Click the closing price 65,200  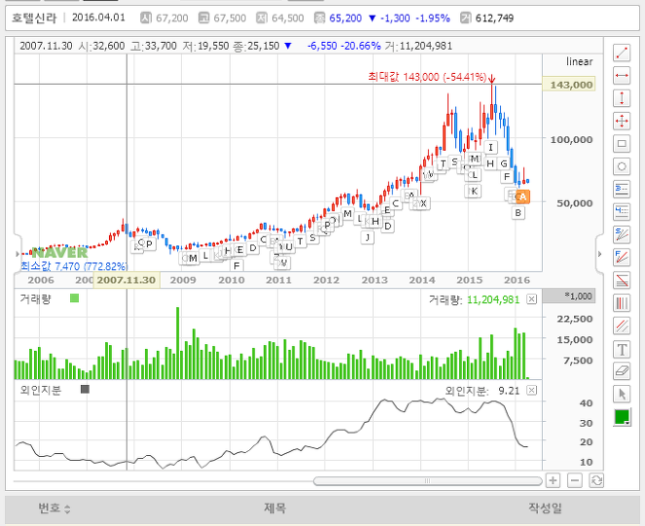pos(345,18)
